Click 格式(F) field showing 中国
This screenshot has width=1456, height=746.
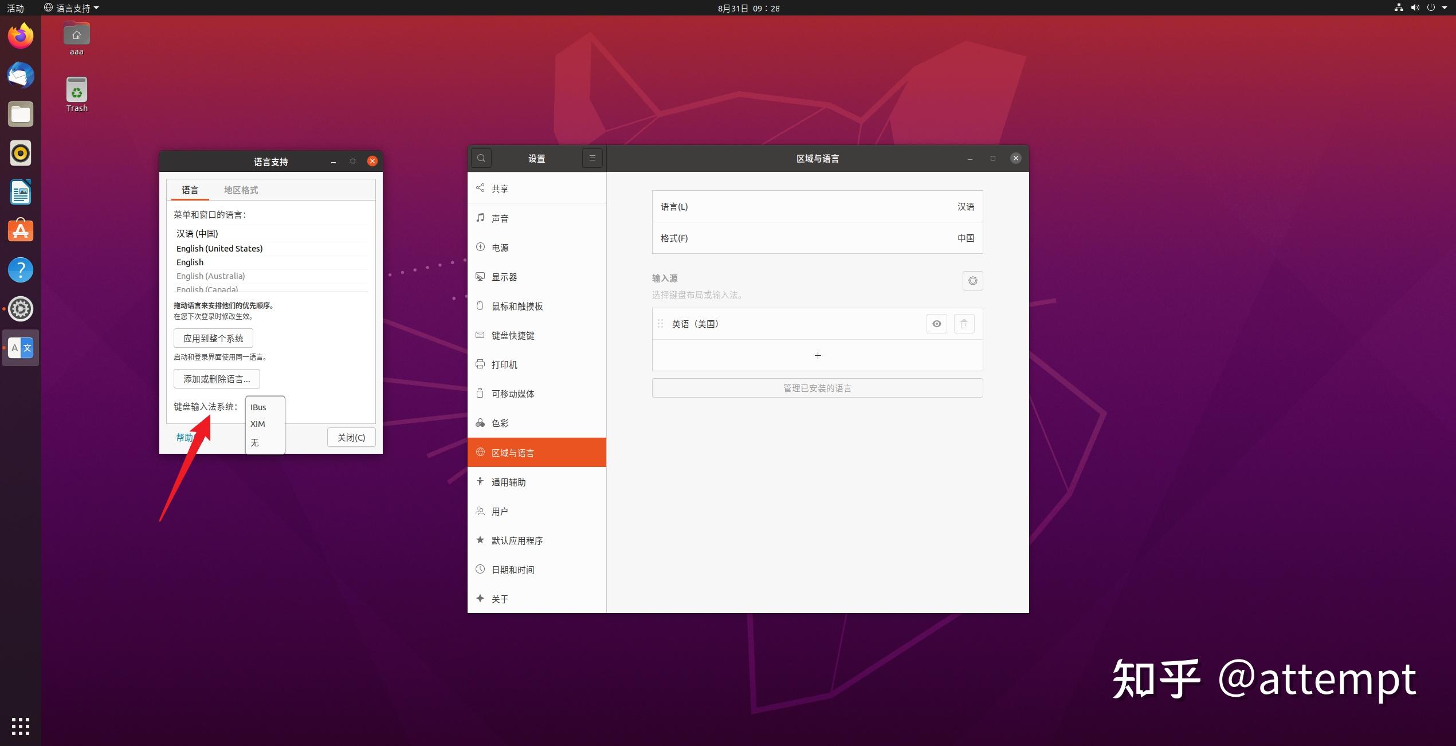pyautogui.click(x=817, y=237)
